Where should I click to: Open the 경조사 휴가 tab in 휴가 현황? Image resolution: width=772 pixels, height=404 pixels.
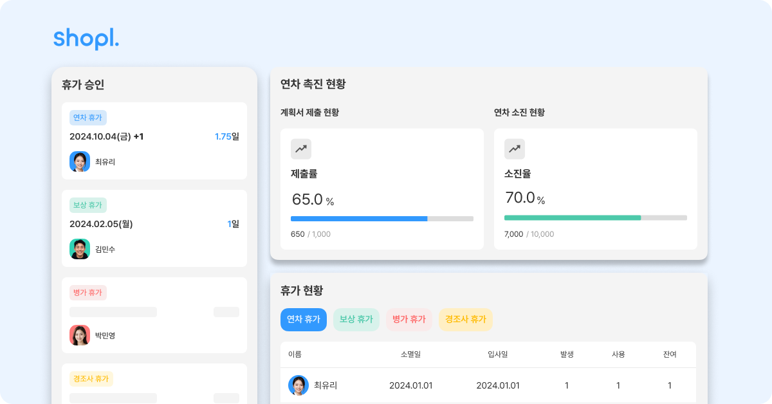tap(466, 320)
